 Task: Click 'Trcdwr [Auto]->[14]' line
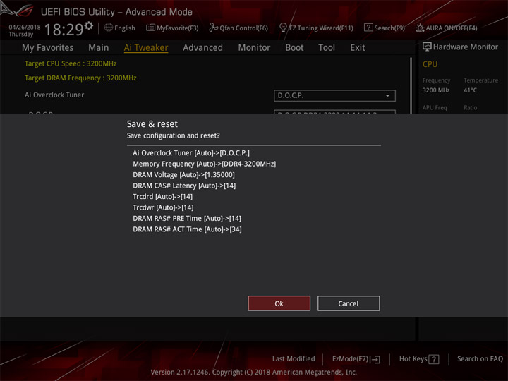163,207
